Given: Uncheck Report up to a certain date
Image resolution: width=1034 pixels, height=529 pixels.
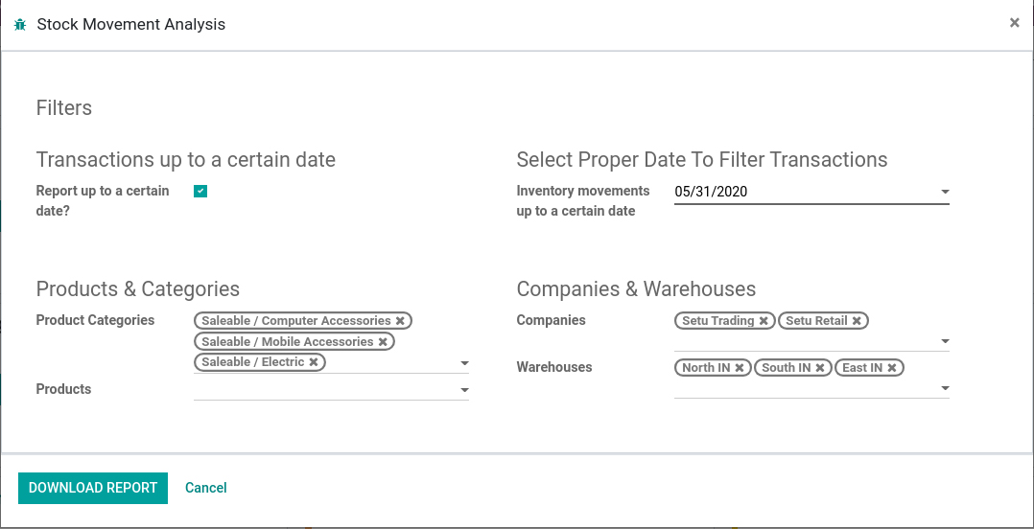Looking at the screenshot, I should (200, 191).
